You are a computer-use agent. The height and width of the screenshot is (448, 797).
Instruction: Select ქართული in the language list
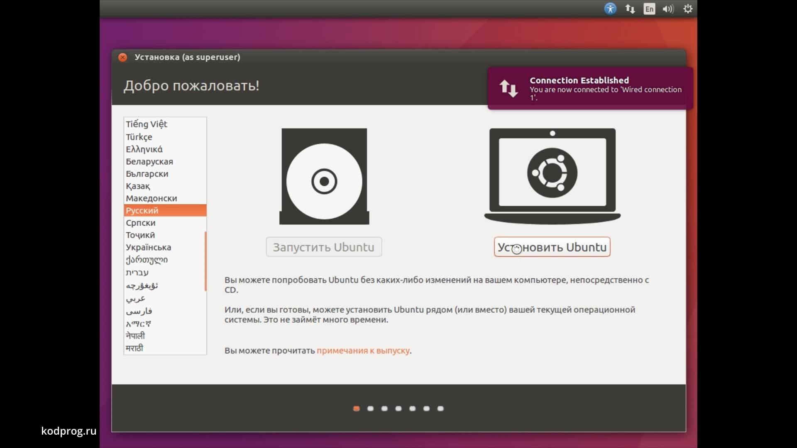pyautogui.click(x=165, y=260)
